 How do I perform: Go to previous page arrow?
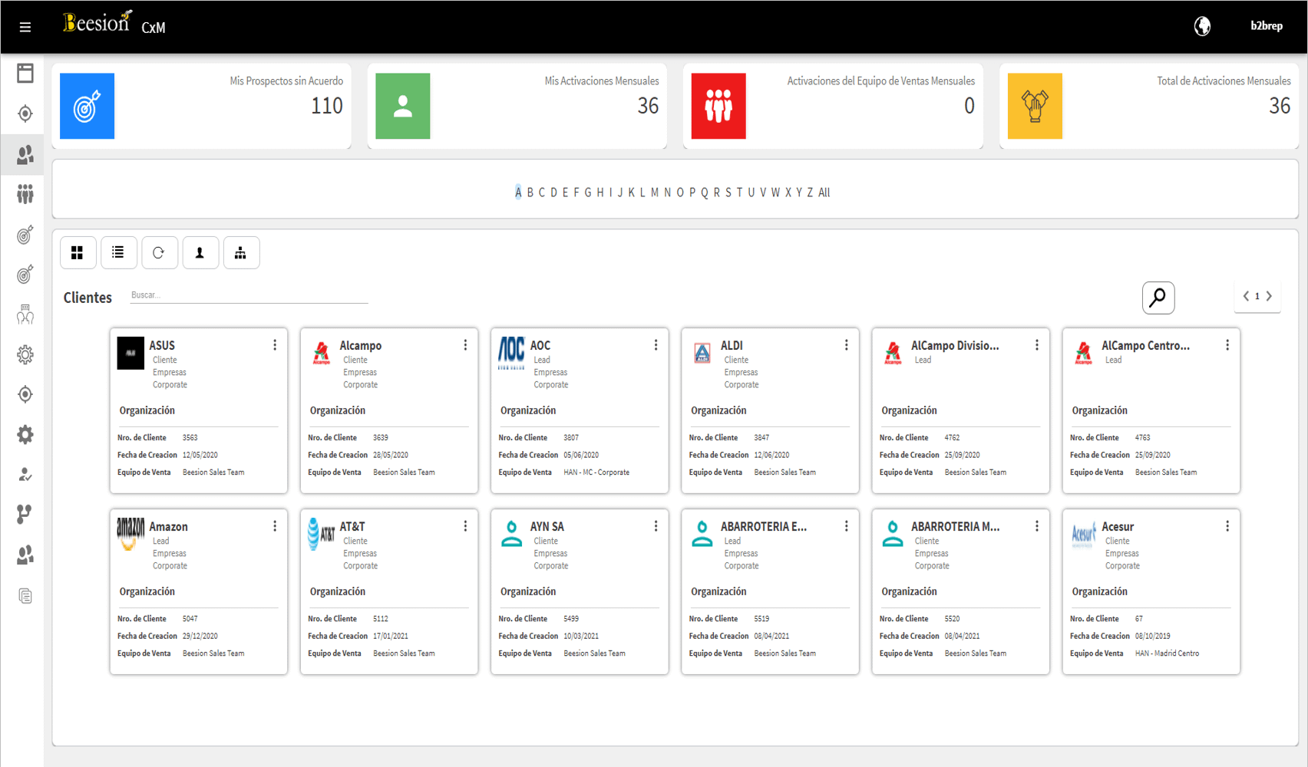point(1246,296)
